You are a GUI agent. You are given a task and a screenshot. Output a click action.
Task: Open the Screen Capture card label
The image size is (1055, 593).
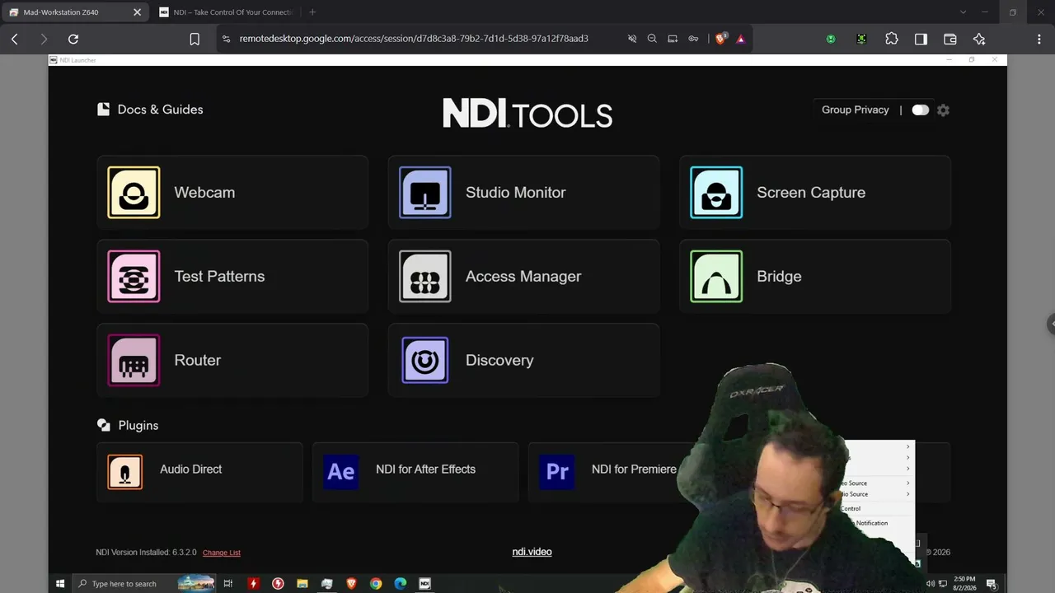(811, 193)
